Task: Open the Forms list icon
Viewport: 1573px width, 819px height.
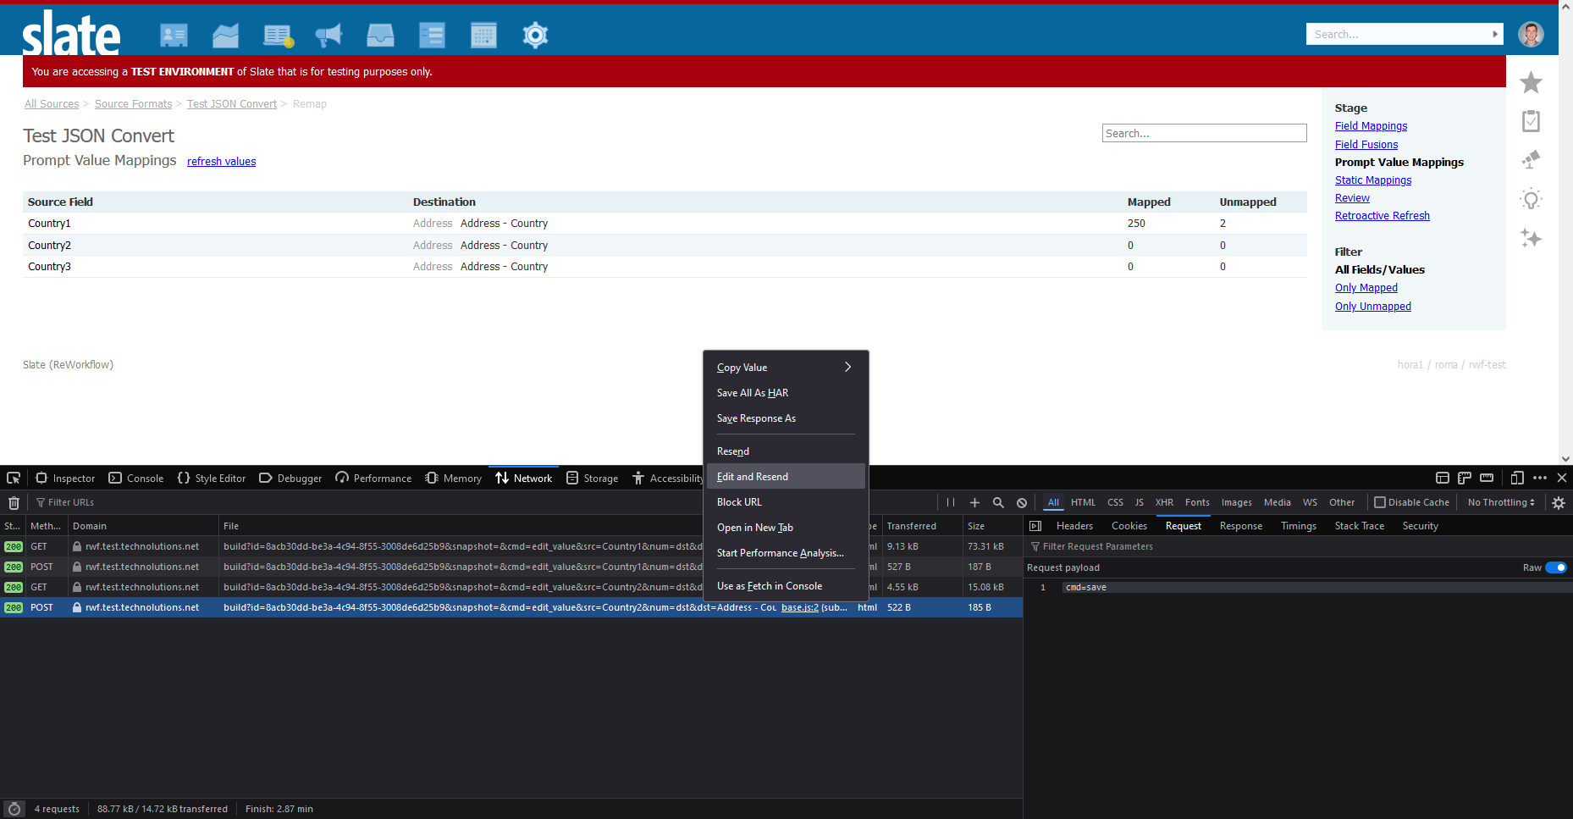Action: [432, 35]
